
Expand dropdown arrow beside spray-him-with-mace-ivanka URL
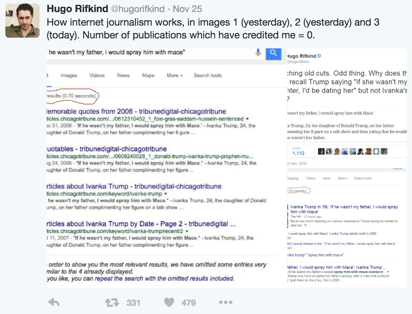coord(388,272)
